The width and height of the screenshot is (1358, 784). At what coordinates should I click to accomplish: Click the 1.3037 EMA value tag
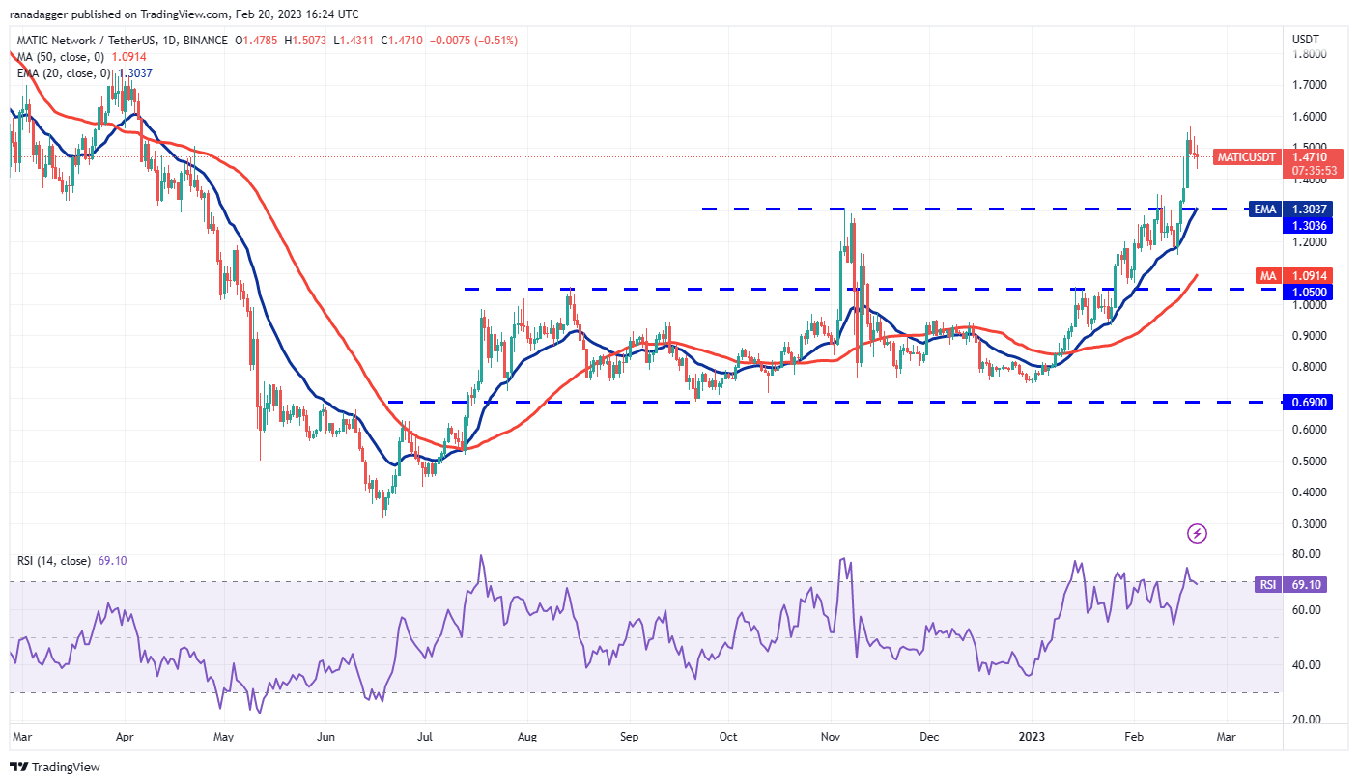pyautogui.click(x=1310, y=210)
